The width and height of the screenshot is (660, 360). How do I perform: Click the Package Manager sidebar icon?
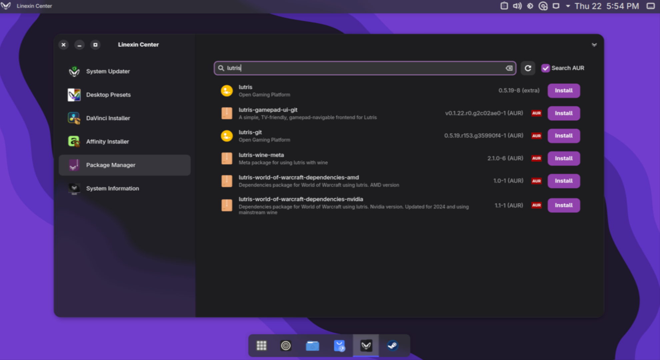[74, 165]
